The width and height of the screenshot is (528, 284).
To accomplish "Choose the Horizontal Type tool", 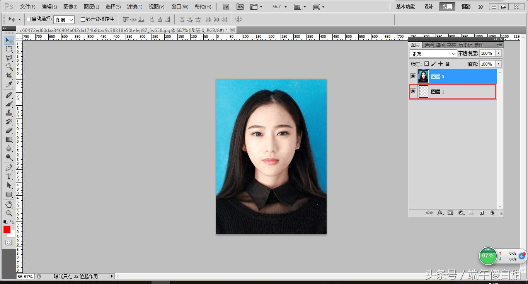I will [x=9, y=176].
